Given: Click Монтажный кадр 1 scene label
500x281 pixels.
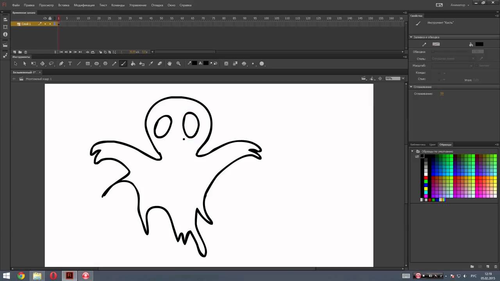Looking at the screenshot, I should pos(39,79).
